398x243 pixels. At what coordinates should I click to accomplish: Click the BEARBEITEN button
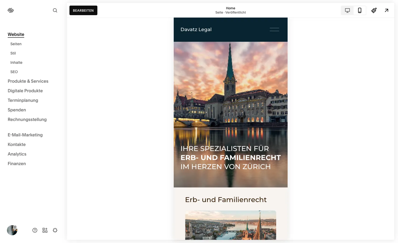[x=83, y=10]
